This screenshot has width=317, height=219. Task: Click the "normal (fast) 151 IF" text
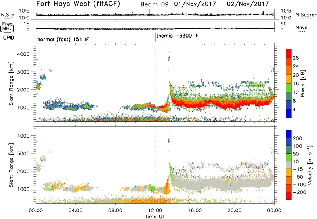63,39
